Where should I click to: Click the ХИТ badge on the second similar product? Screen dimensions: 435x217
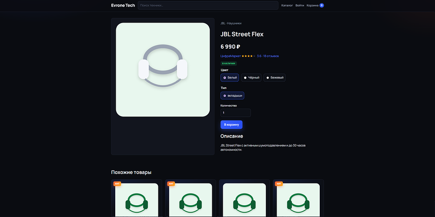click(x=171, y=184)
